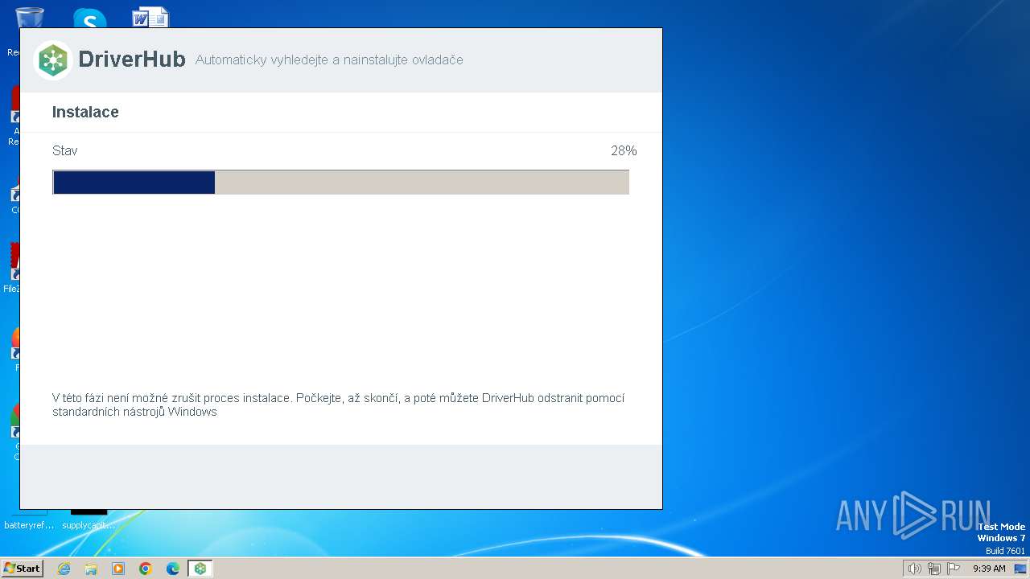This screenshot has width=1030, height=579.
Task: Launch Google Chrome from taskbar
Action: coord(146,569)
